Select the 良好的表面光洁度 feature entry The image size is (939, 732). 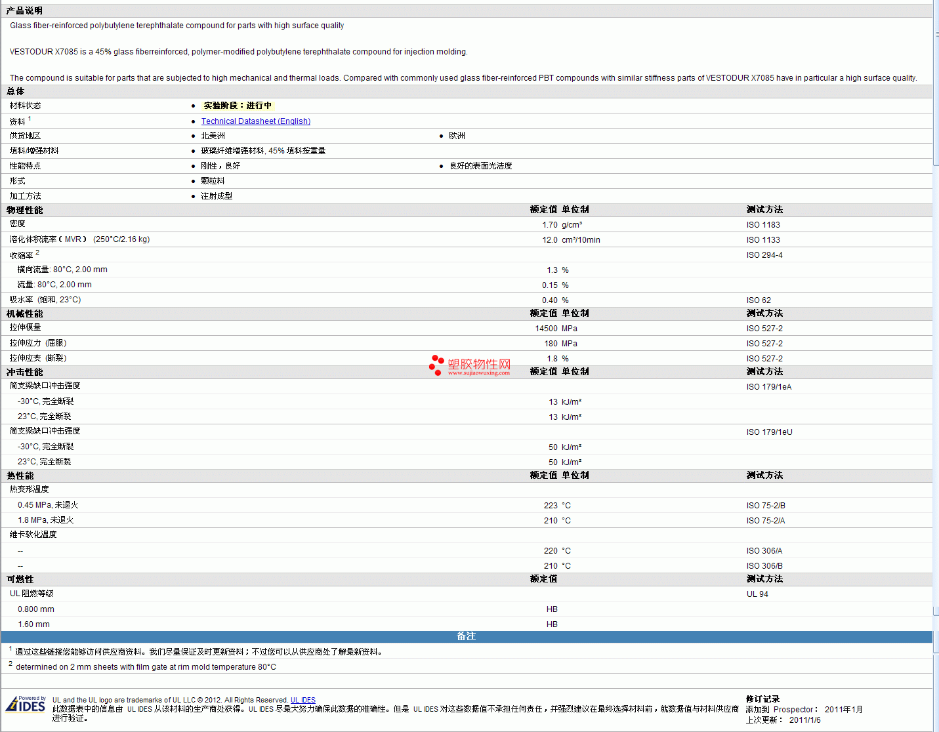(x=481, y=166)
